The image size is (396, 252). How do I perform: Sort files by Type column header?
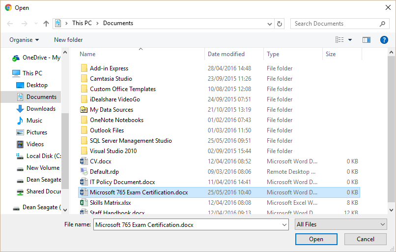coord(273,54)
